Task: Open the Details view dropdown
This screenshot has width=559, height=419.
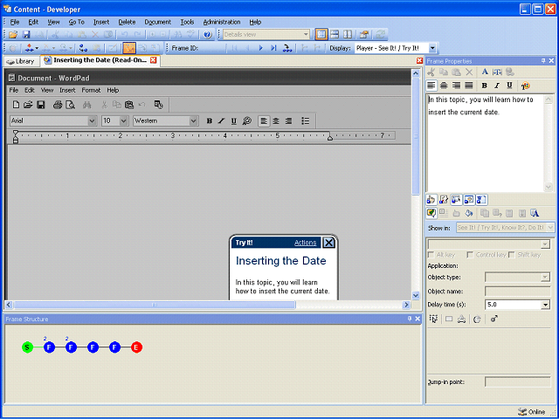Action: point(306,35)
